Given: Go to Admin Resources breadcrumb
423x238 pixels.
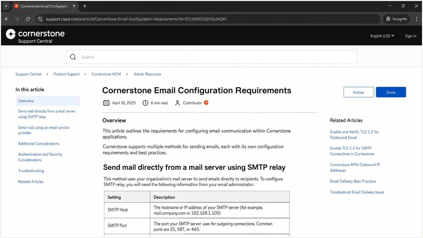Looking at the screenshot, I should click(x=147, y=74).
